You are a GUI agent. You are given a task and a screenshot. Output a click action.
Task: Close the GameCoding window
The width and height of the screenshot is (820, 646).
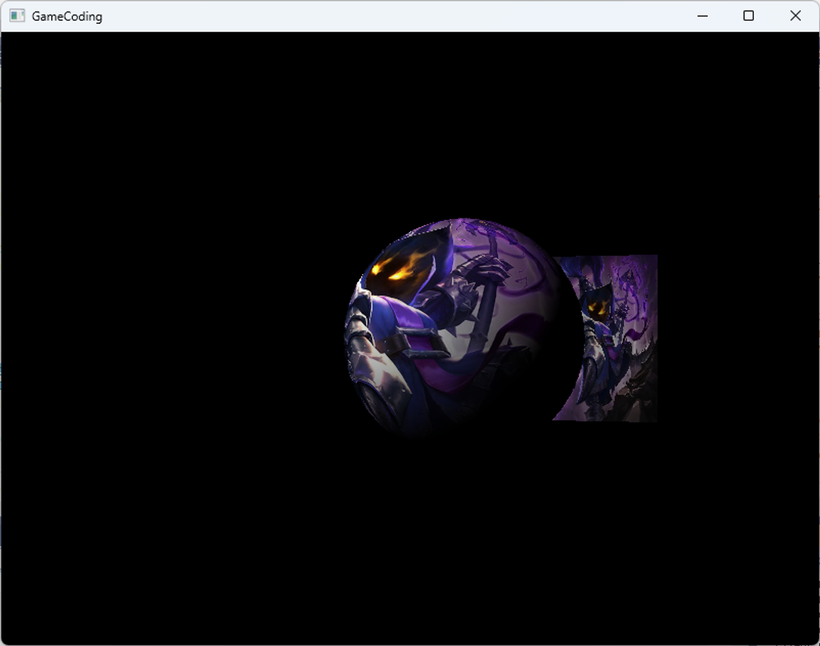[795, 16]
